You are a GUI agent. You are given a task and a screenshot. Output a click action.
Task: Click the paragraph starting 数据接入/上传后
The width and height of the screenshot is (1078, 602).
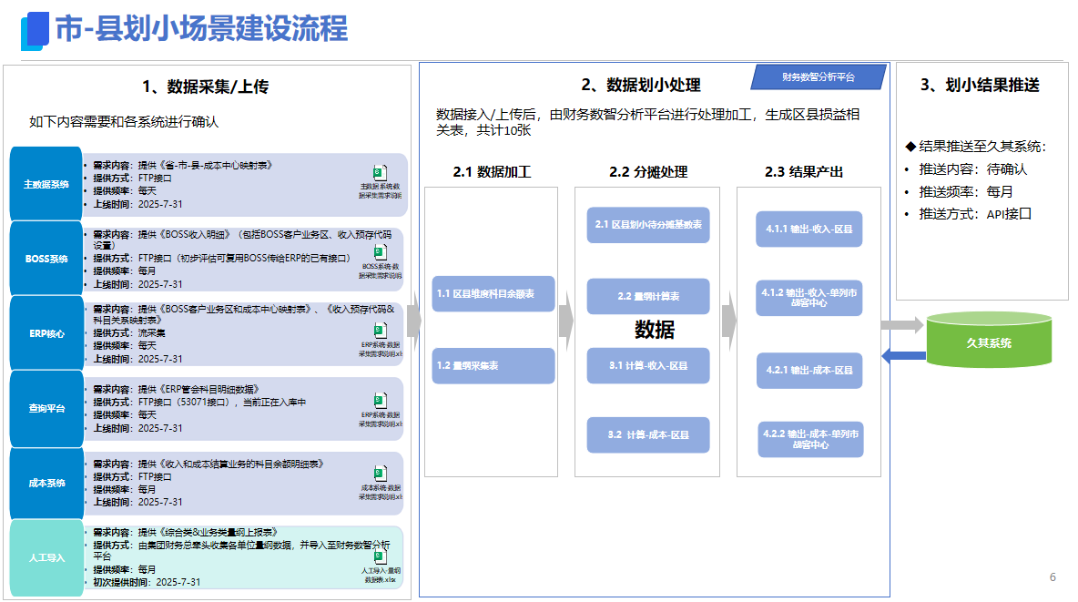[647, 122]
